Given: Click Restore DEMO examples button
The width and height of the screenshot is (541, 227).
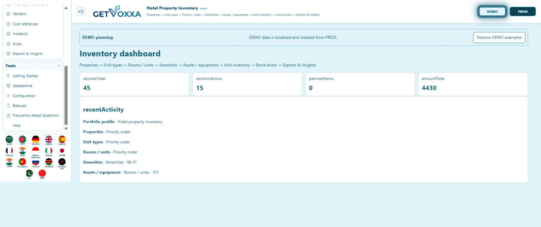Looking at the screenshot, I should pyautogui.click(x=499, y=37).
